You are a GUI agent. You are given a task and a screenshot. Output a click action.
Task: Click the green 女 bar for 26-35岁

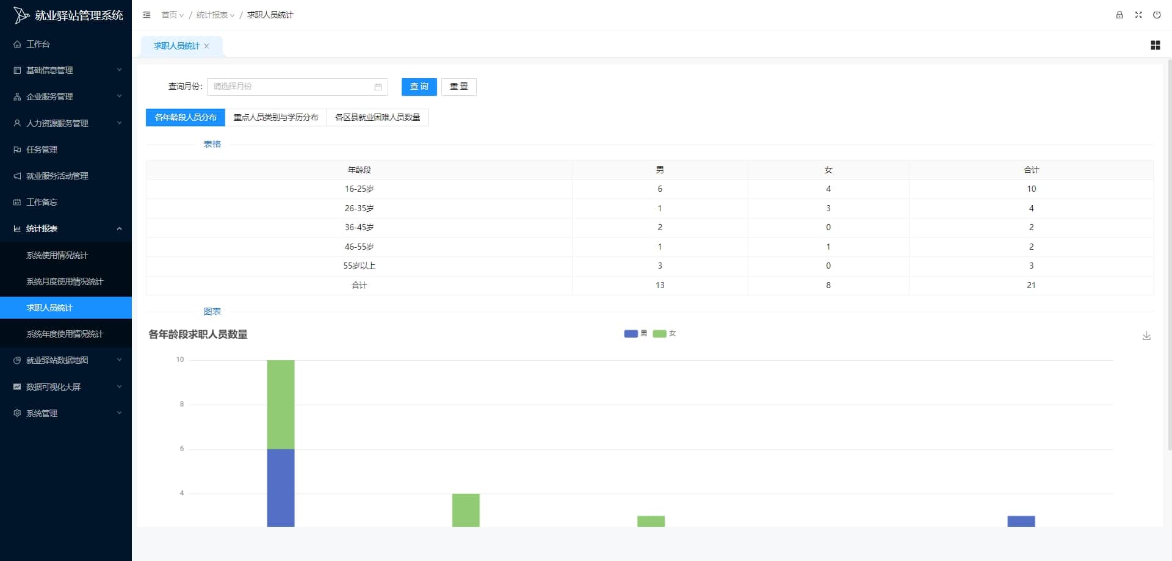[466, 510]
